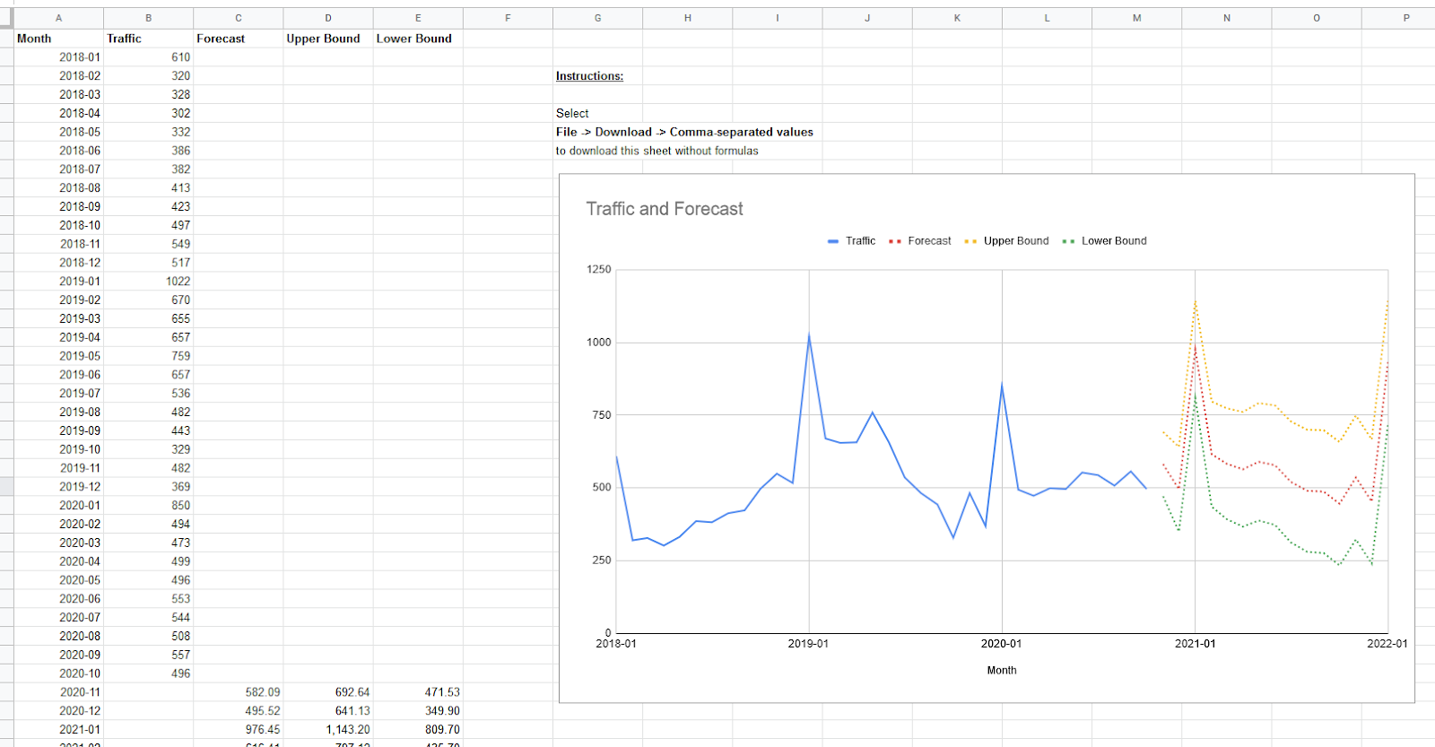Select the Month axis title below the chart
The height and width of the screenshot is (747, 1435).
(1002, 671)
